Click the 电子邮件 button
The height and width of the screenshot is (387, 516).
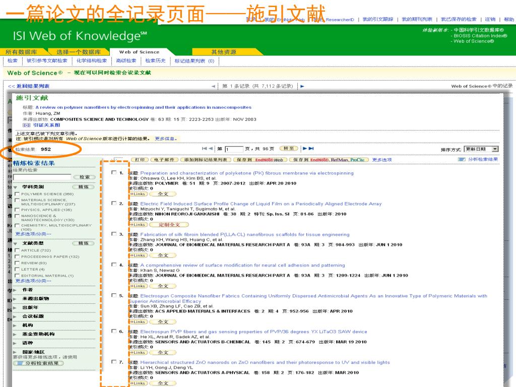point(164,160)
